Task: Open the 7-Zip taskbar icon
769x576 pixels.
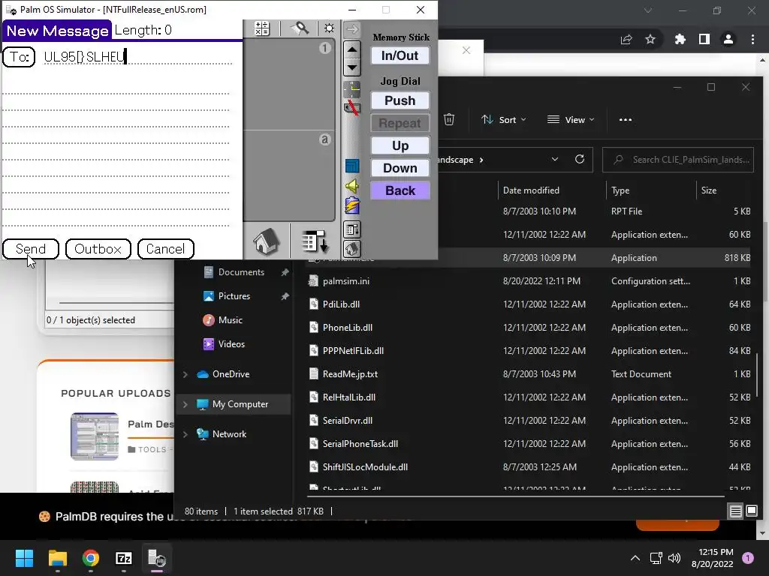Action: [124, 558]
